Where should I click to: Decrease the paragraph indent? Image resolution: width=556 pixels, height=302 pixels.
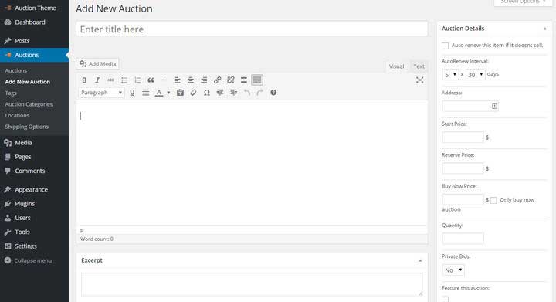pyautogui.click(x=220, y=93)
